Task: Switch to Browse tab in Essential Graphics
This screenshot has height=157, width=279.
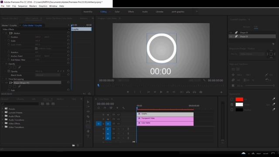Action: point(246,27)
